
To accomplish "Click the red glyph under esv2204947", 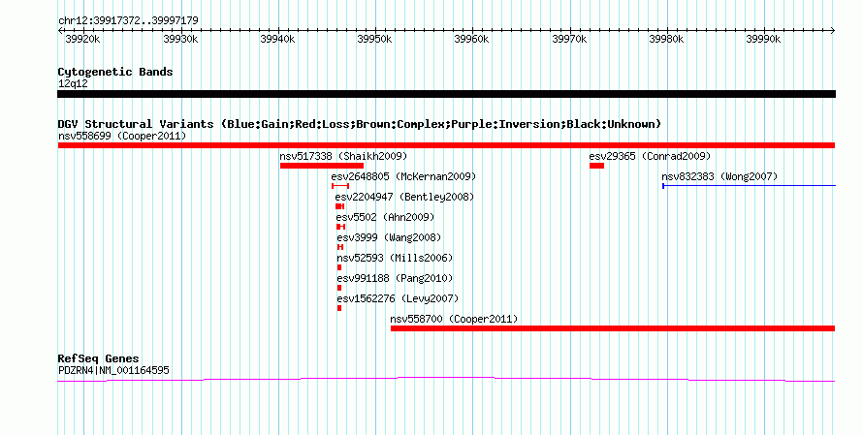I will coord(340,206).
